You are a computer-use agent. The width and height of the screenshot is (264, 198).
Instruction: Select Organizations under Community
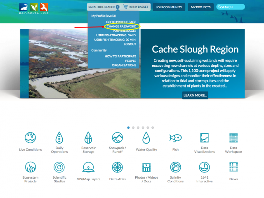click(x=124, y=65)
